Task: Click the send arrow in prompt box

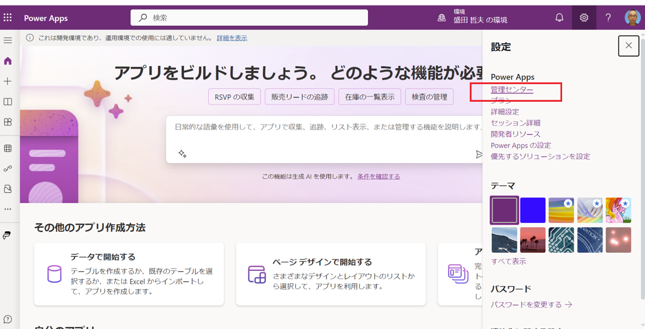Action: [x=479, y=154]
